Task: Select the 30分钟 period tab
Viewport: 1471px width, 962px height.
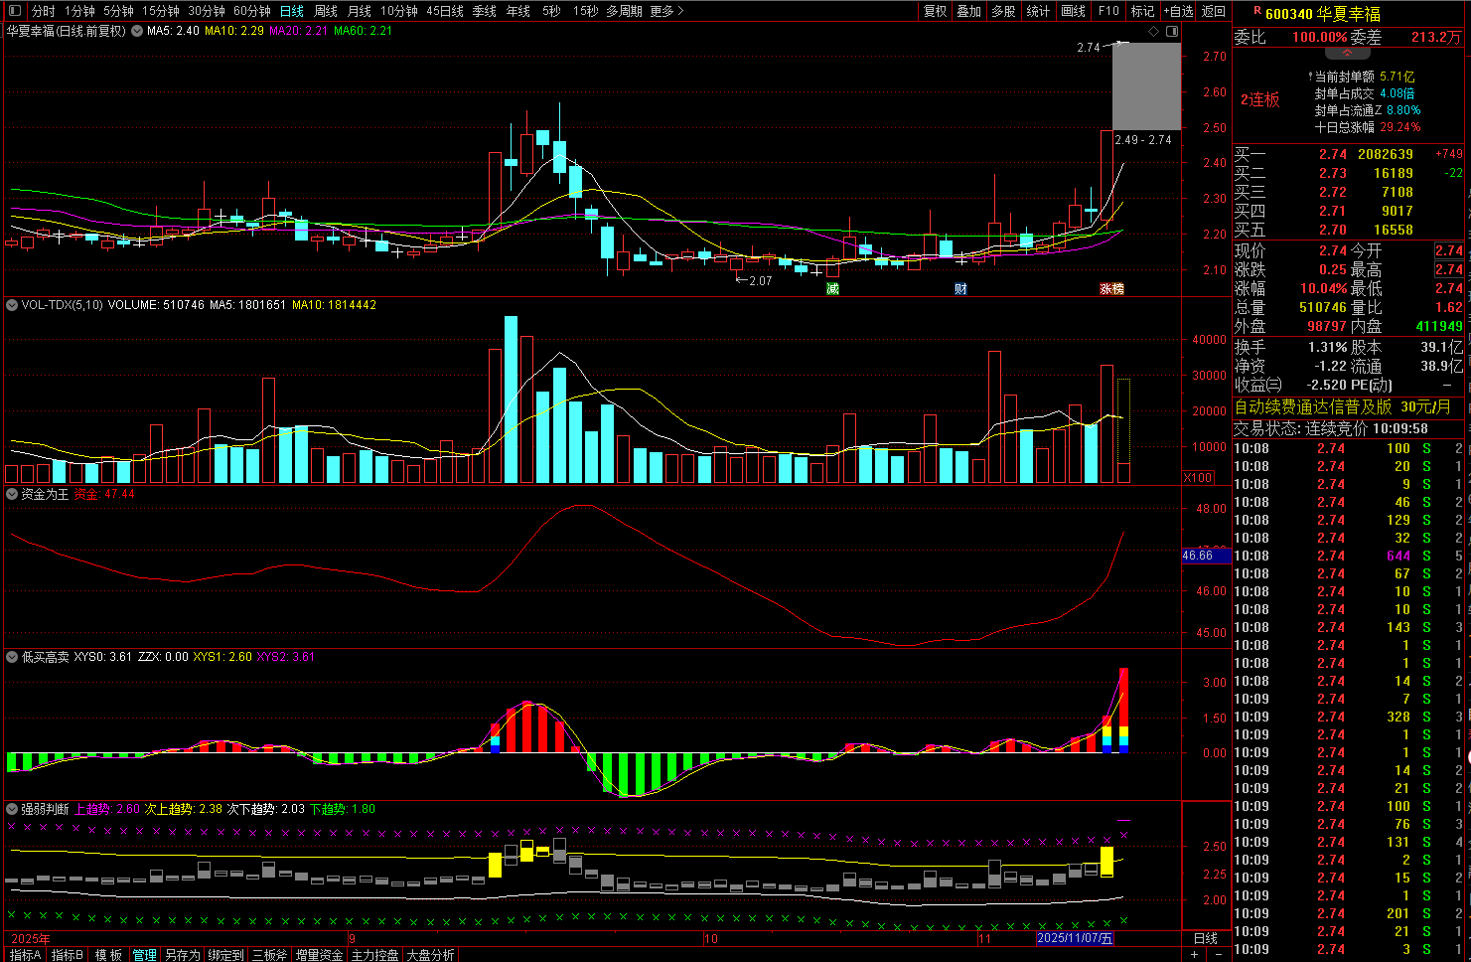Action: 206,11
